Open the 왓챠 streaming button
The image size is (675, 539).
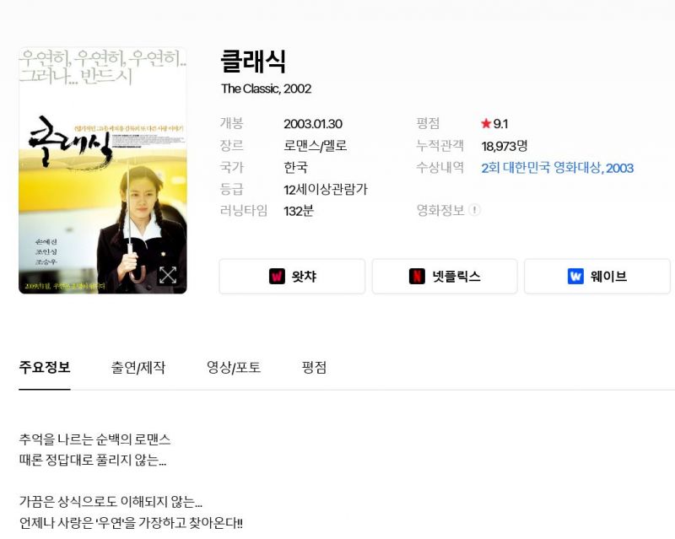tap(292, 277)
